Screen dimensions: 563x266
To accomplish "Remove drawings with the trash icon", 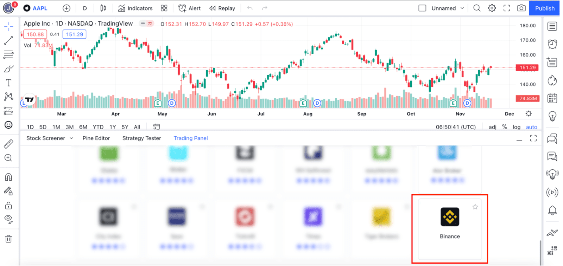I will pyautogui.click(x=8, y=239).
